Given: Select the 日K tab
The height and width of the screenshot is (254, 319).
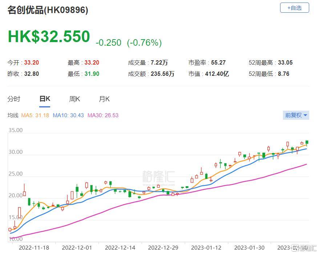Looking at the screenshot, I should coord(45,99).
